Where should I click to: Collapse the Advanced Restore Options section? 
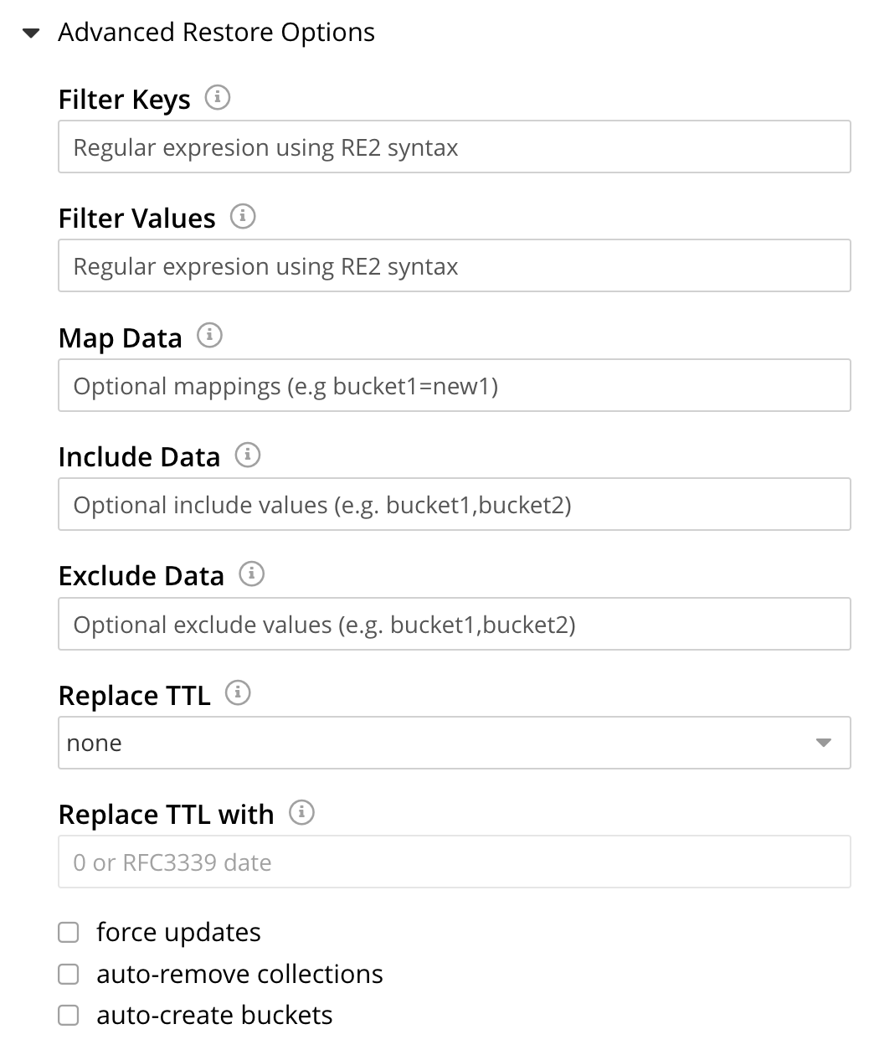tap(32, 33)
